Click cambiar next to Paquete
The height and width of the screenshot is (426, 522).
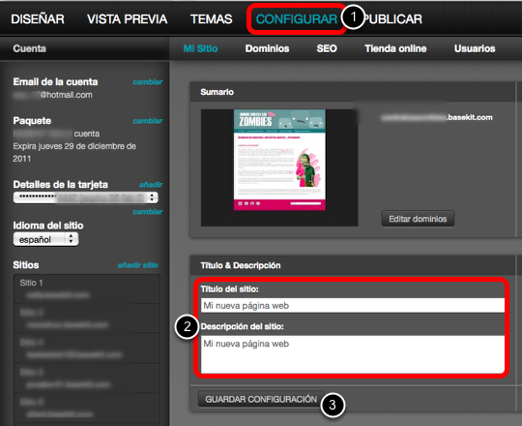148,121
